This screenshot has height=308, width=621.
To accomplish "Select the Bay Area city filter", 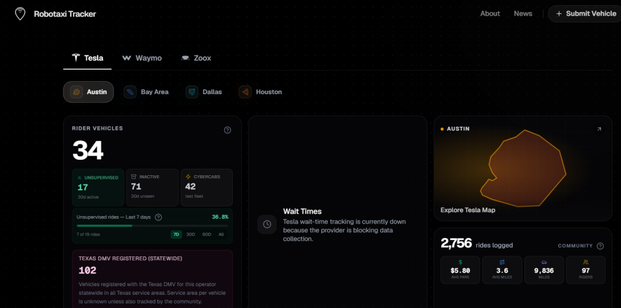I will [146, 92].
